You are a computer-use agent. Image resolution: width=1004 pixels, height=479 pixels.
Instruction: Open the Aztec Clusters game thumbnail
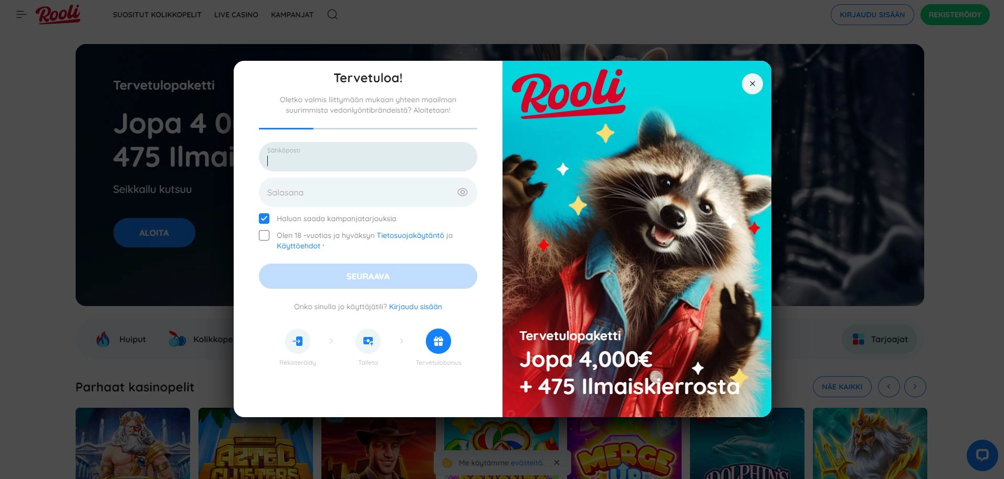coord(256,443)
